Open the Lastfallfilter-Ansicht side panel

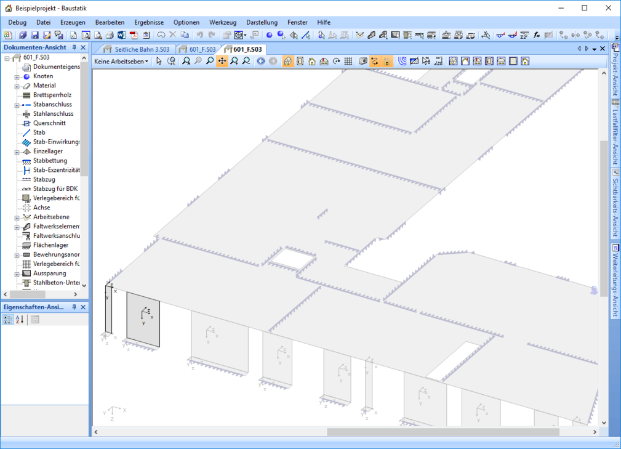(614, 132)
